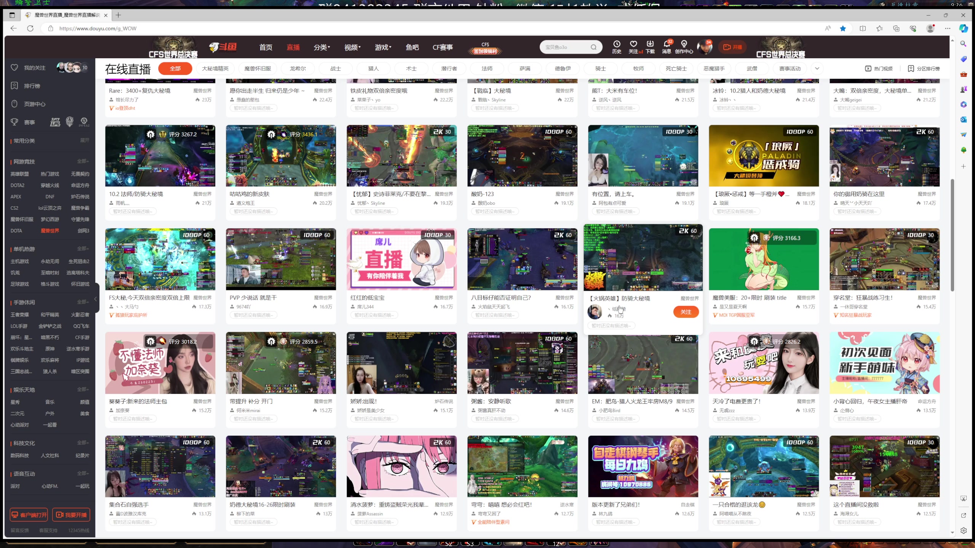Collapse the left sidebar with the arrow handle
This screenshot has height=548, width=975.
click(x=96, y=299)
